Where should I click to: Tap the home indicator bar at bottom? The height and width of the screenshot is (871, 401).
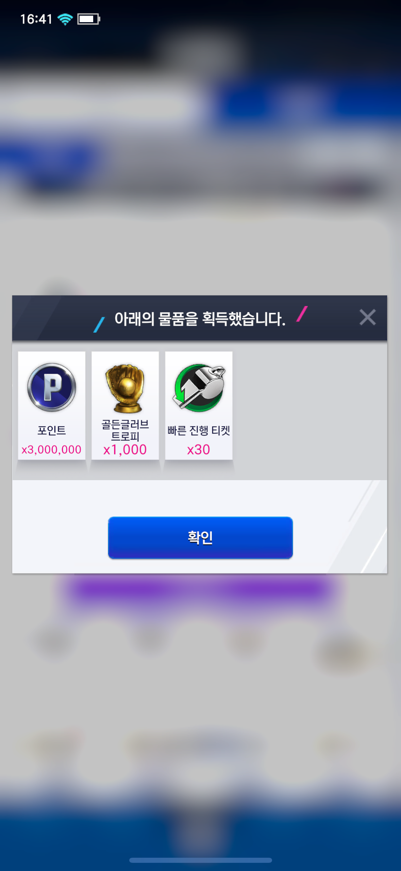pos(200,860)
